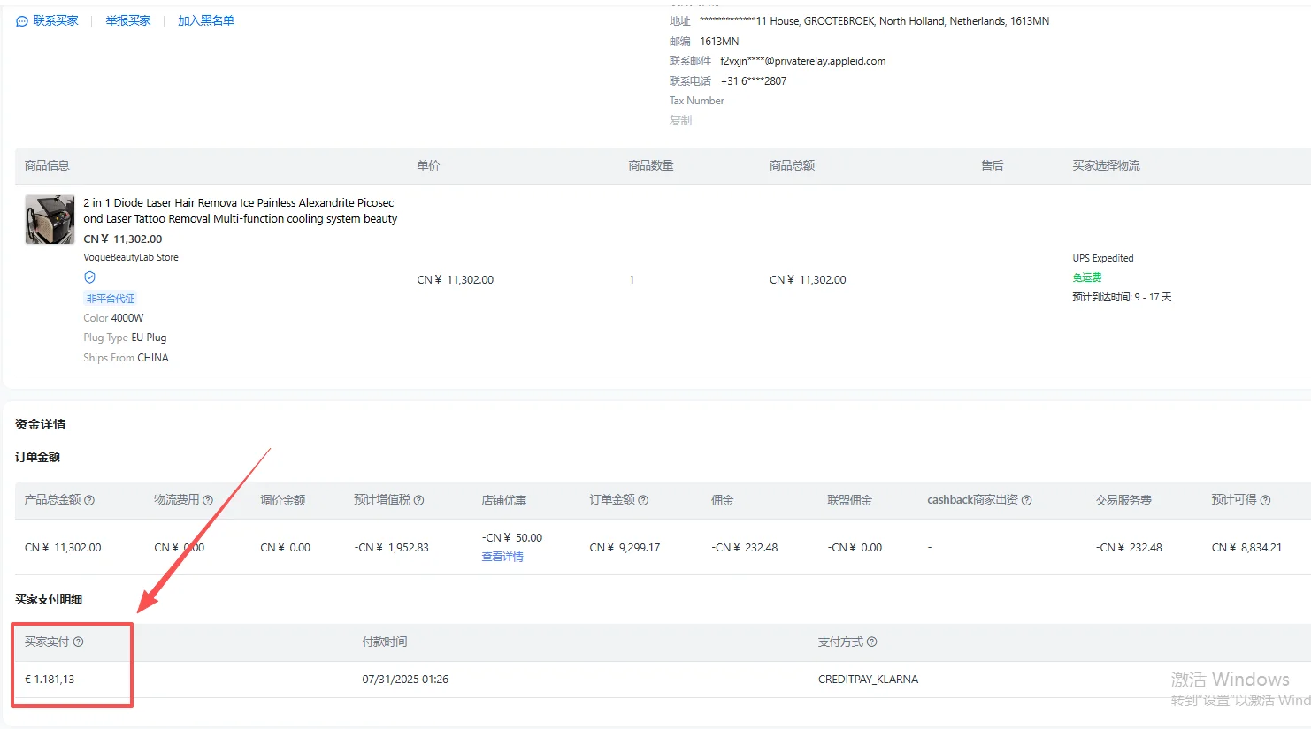Open the 预计增值税 question mark tooltip
1311x729 pixels.
point(419,500)
